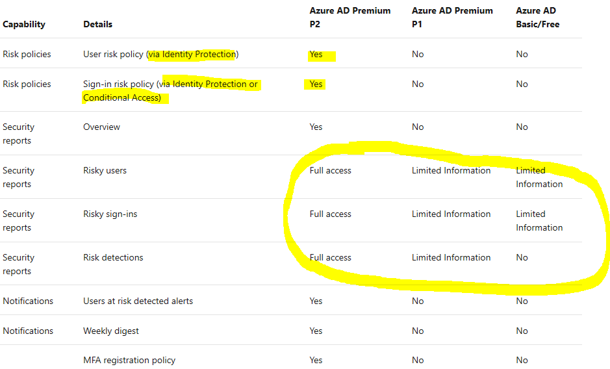Click the Weekly digest details cell
Image resolution: width=610 pixels, height=369 pixels.
[111, 331]
